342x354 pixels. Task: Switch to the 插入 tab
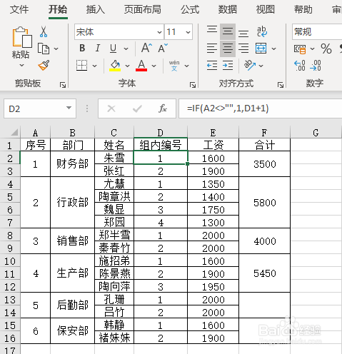pyautogui.click(x=95, y=9)
